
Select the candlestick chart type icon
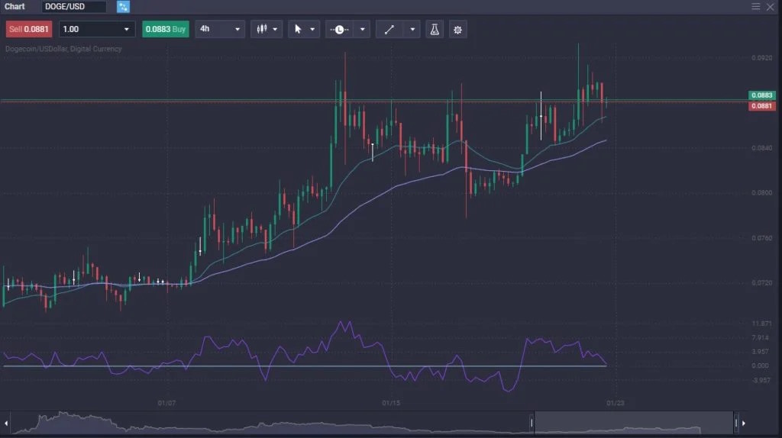[x=261, y=30]
